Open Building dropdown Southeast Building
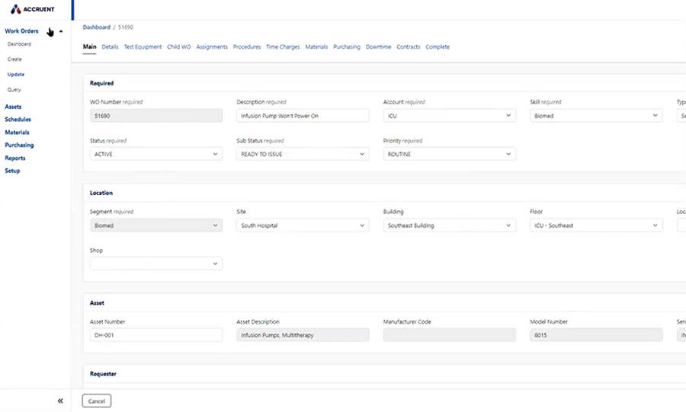The height and width of the screenshot is (412, 686). [x=449, y=225]
